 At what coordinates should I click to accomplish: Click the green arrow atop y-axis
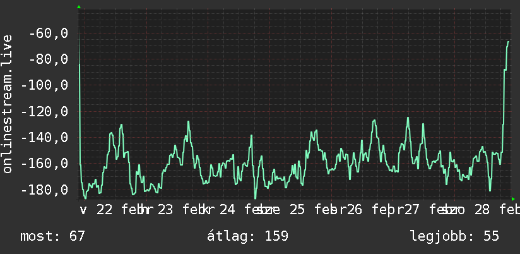(x=79, y=7)
